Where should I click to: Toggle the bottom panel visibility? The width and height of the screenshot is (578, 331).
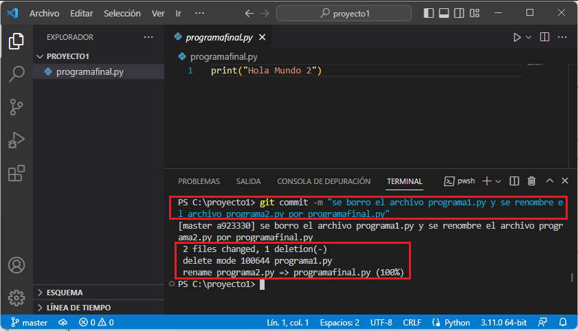444,13
